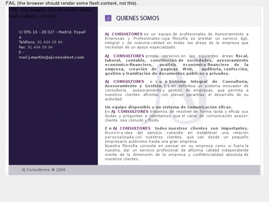Click the top FAIL flash message line
269x202 pixels.
[x=71, y=3]
